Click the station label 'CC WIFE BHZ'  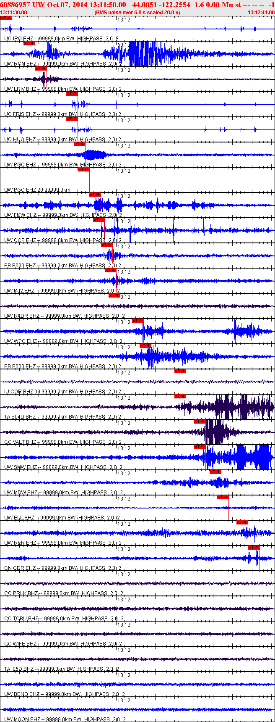tap(20, 644)
